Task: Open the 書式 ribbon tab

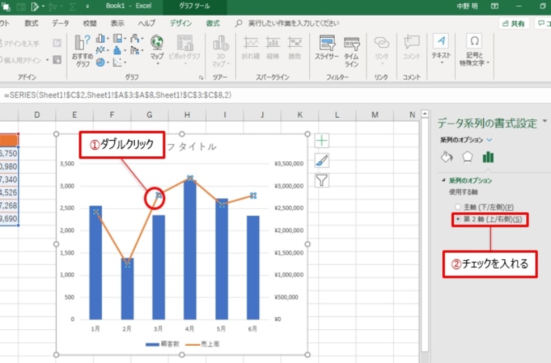Action: [214, 23]
